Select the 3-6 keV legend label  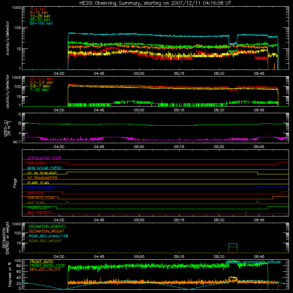(38, 9)
